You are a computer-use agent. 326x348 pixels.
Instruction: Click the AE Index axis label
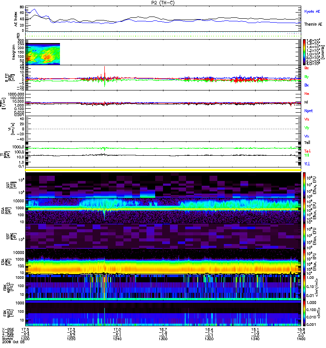coord(17,18)
